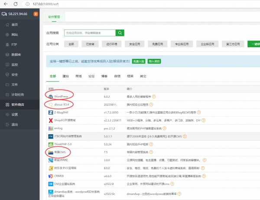The height and width of the screenshot is (200, 260).
Task: Filter apps by 企业版应用
Action: [208, 44]
